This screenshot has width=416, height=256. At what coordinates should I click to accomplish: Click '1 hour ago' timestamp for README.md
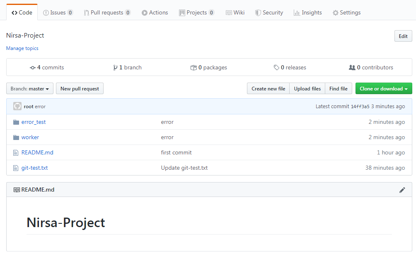tap(391, 153)
